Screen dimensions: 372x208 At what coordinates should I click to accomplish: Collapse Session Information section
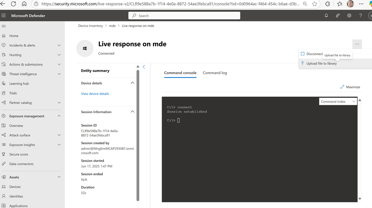point(133,112)
